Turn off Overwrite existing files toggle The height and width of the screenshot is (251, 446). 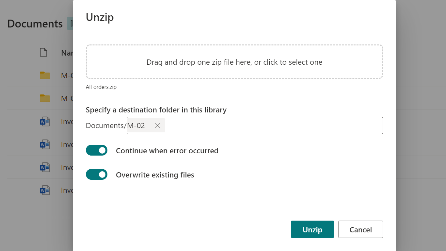point(97,175)
